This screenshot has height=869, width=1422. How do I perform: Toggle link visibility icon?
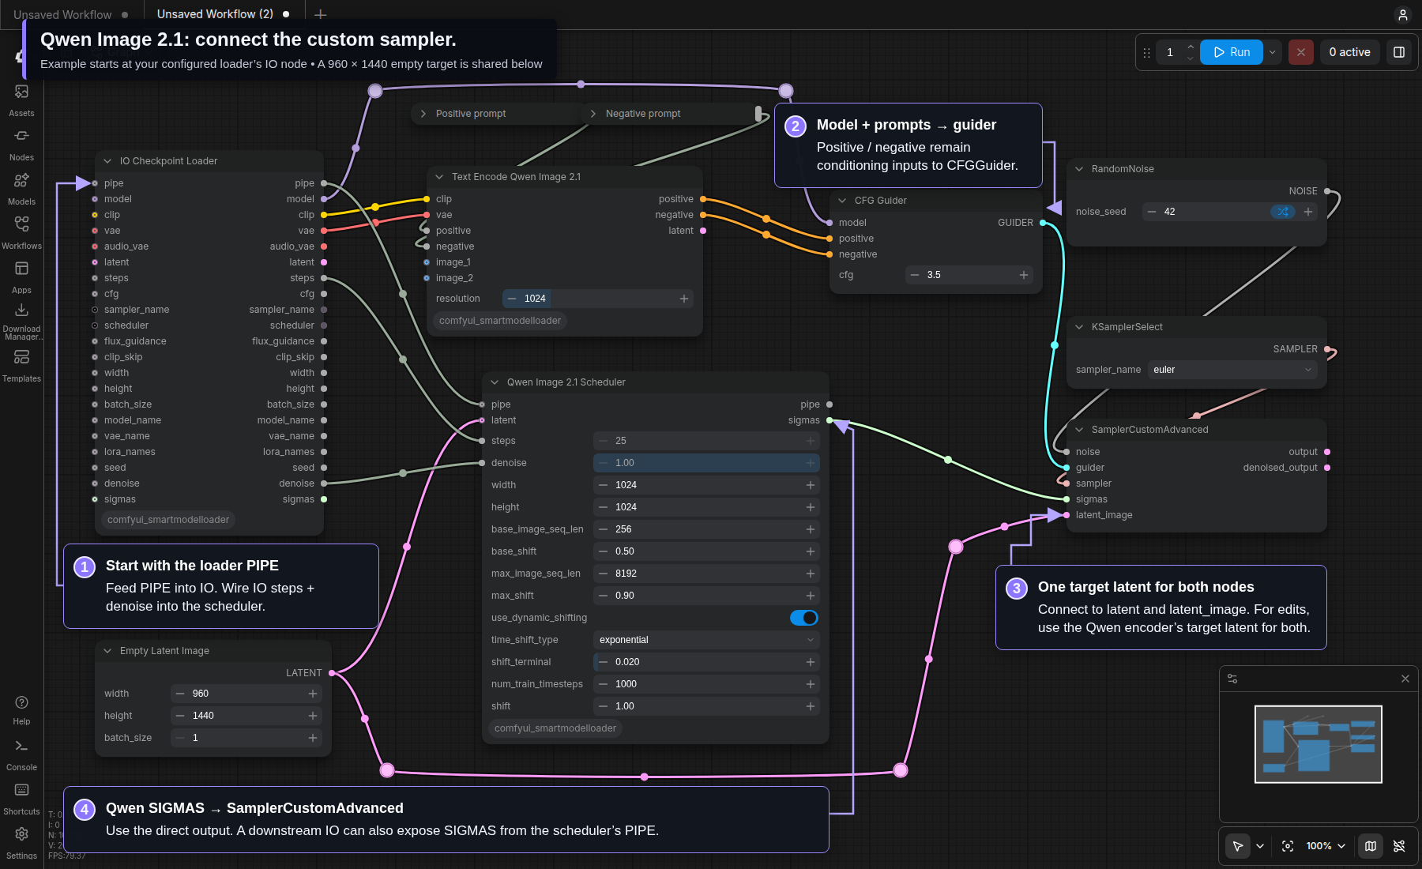pos(1399,846)
